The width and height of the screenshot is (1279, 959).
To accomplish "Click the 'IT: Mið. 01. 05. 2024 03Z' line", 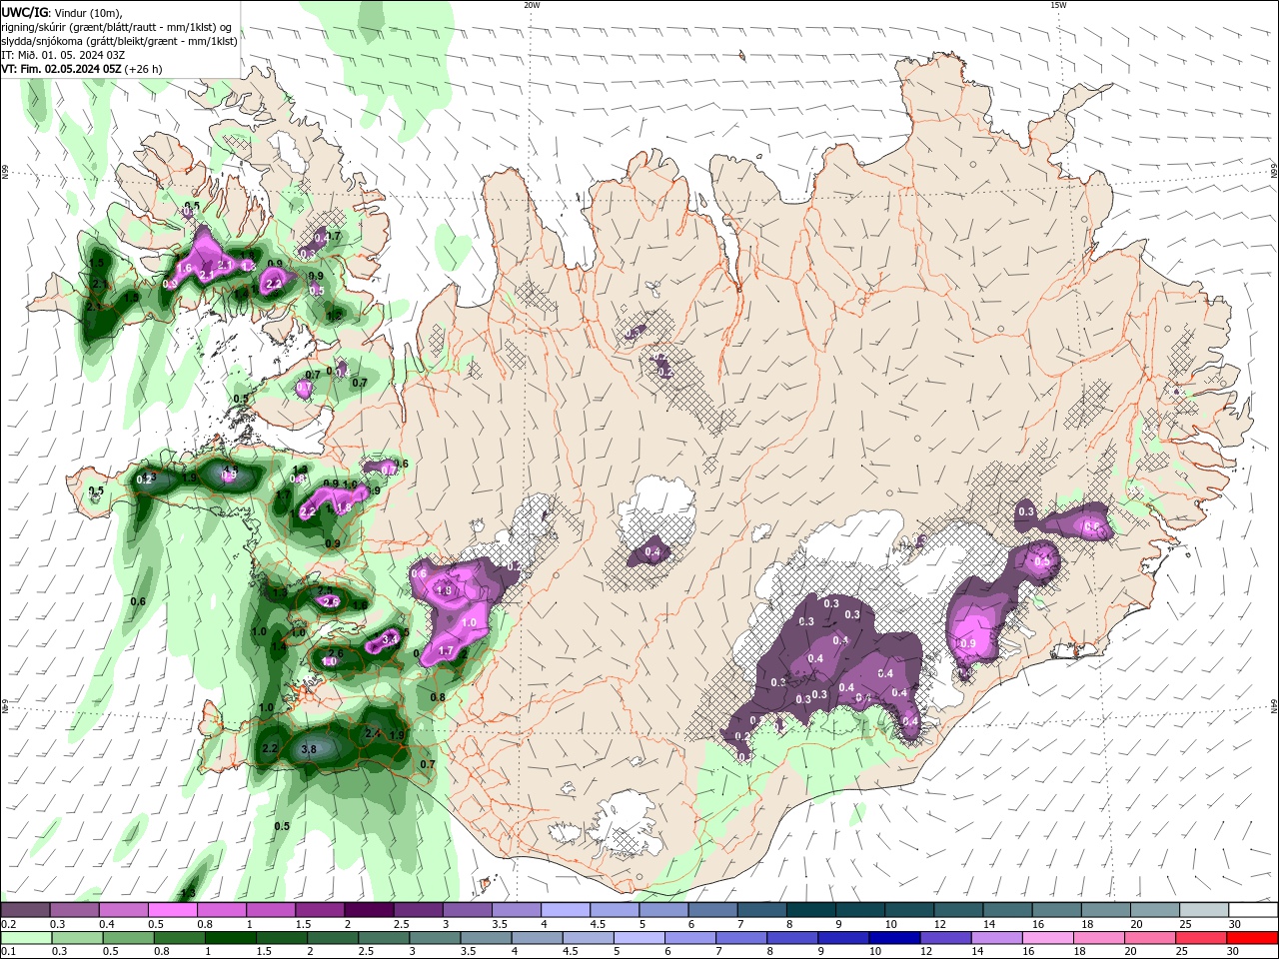I will pyautogui.click(x=63, y=55).
